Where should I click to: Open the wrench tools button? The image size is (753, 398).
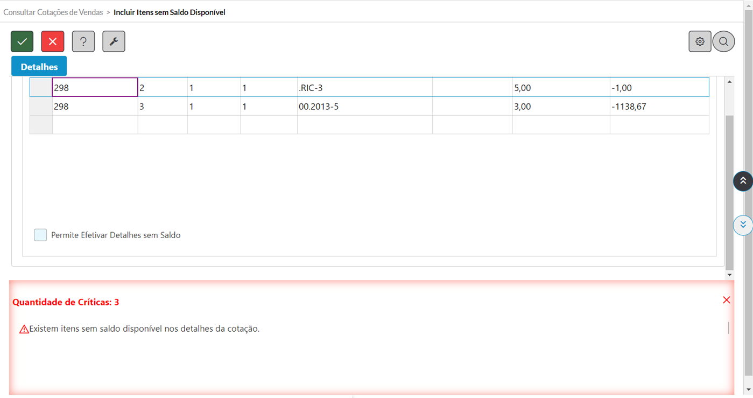[x=114, y=41]
